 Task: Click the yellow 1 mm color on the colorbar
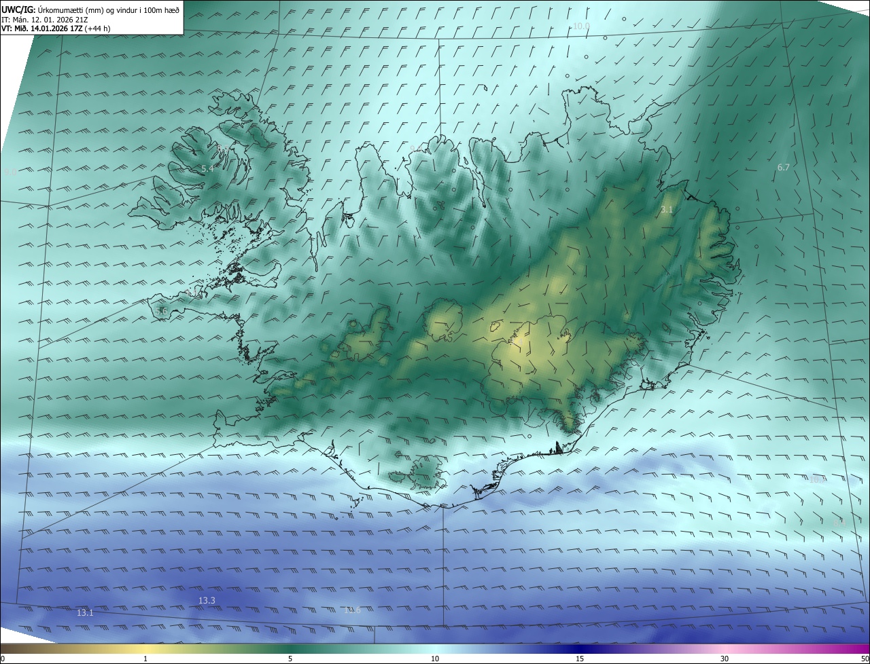pyautogui.click(x=145, y=648)
